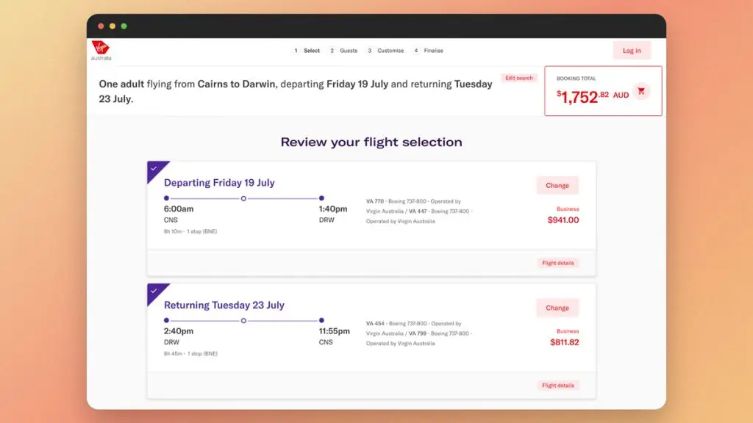
Task: Click the DRW arrival dot on departing timeline
Action: tap(322, 198)
